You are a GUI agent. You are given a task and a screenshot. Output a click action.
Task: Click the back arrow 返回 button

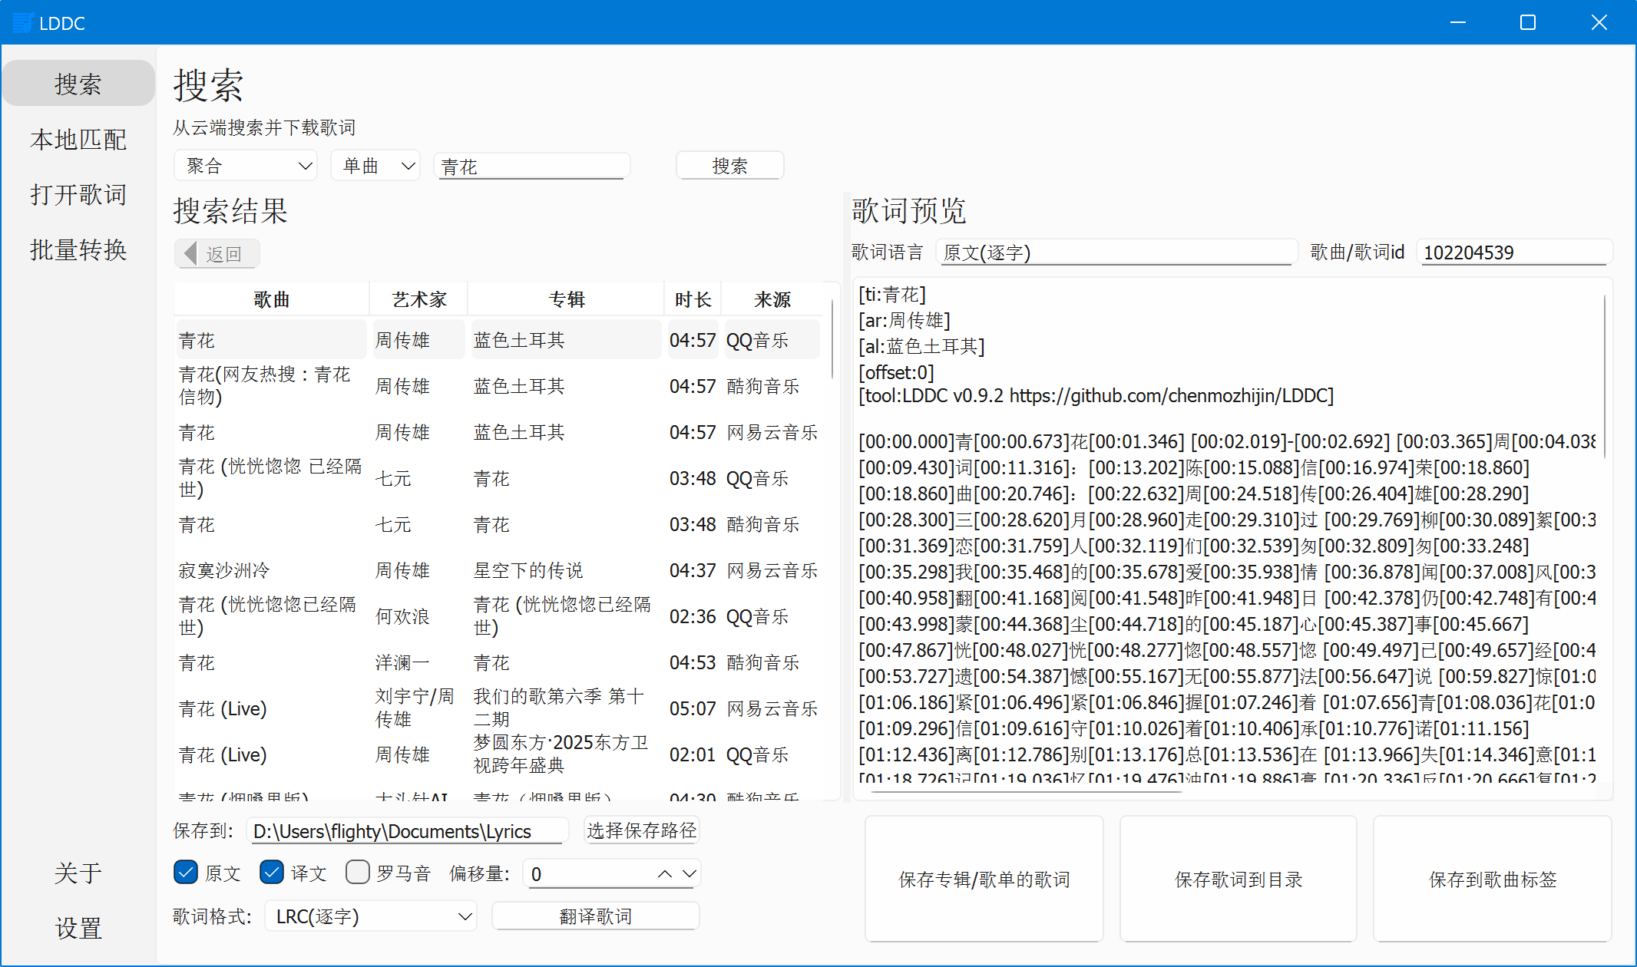tap(217, 254)
